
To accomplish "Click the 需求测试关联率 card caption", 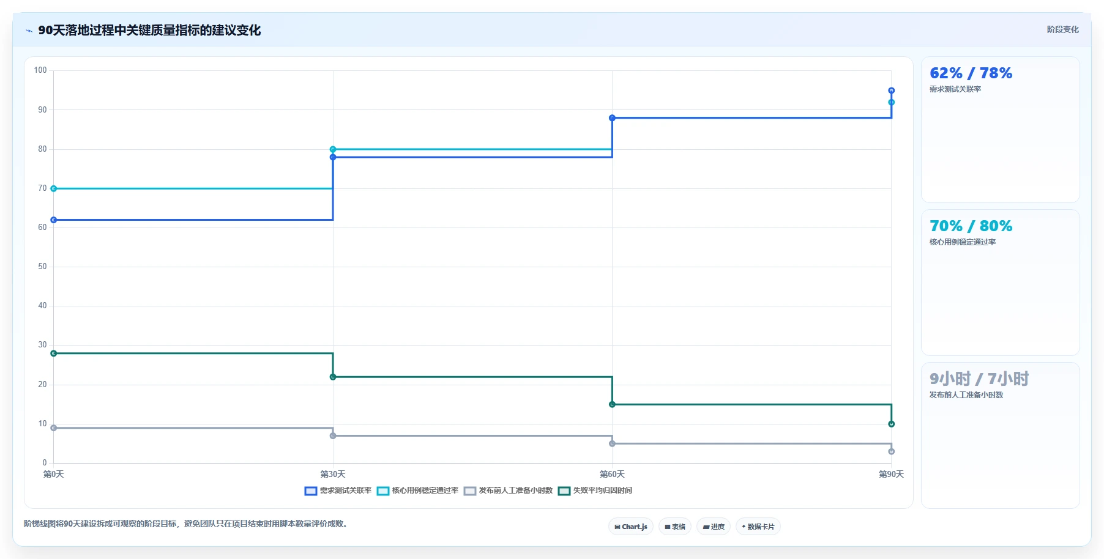I will click(955, 89).
